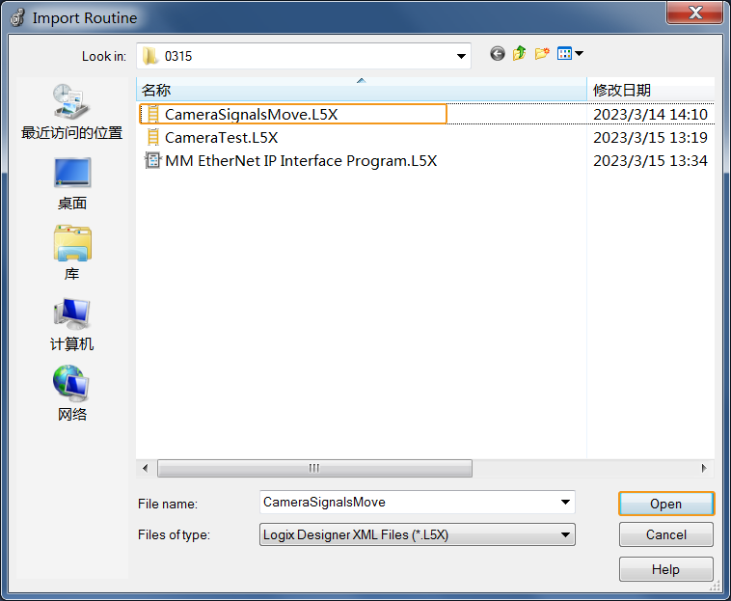The image size is (731, 601).
Task: Click the CameraTest.L5X file icon
Action: 152,137
